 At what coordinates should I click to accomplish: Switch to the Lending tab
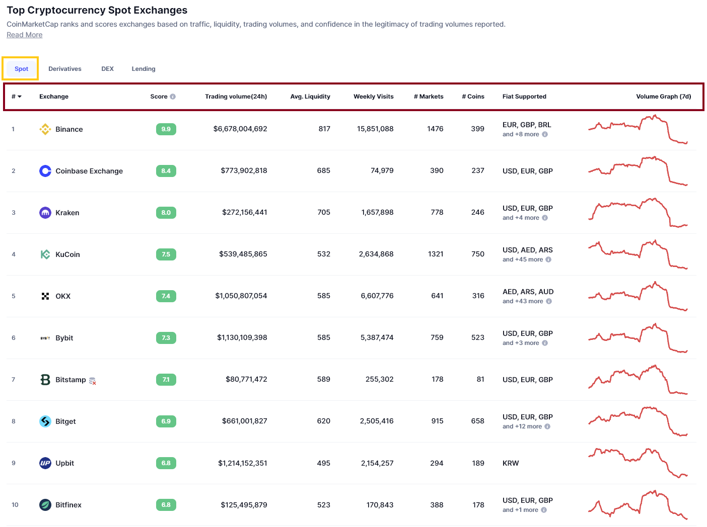click(x=144, y=69)
